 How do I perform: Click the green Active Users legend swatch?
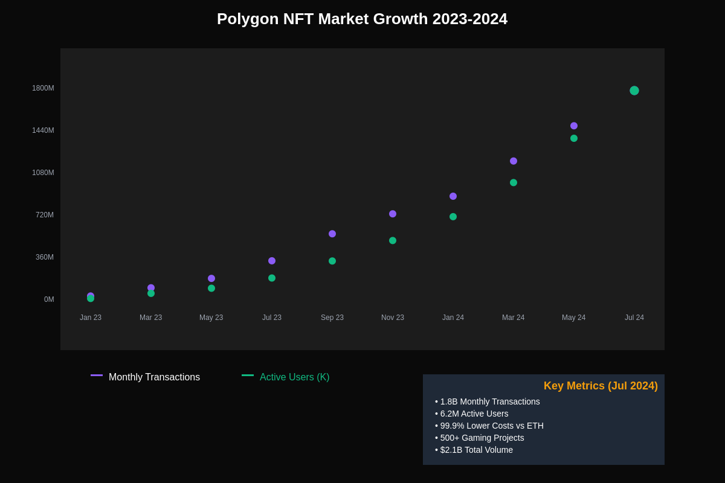pos(248,375)
